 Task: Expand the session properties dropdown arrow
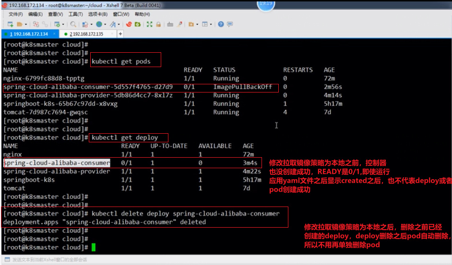pos(63,24)
